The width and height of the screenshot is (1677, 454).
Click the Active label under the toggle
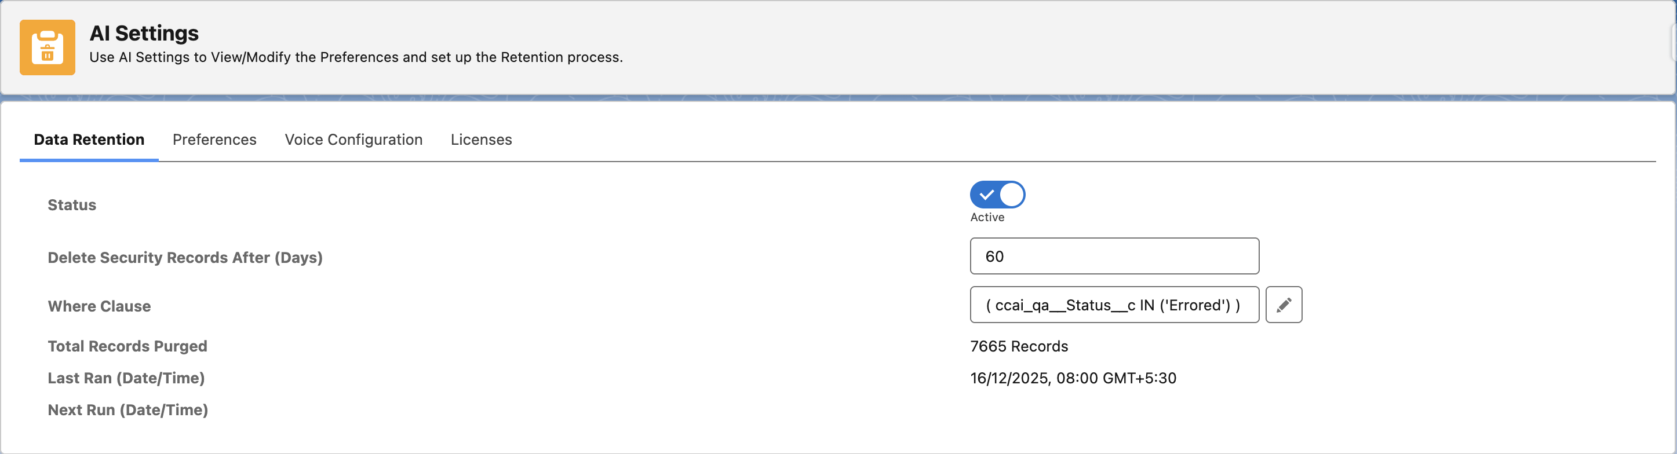(987, 217)
